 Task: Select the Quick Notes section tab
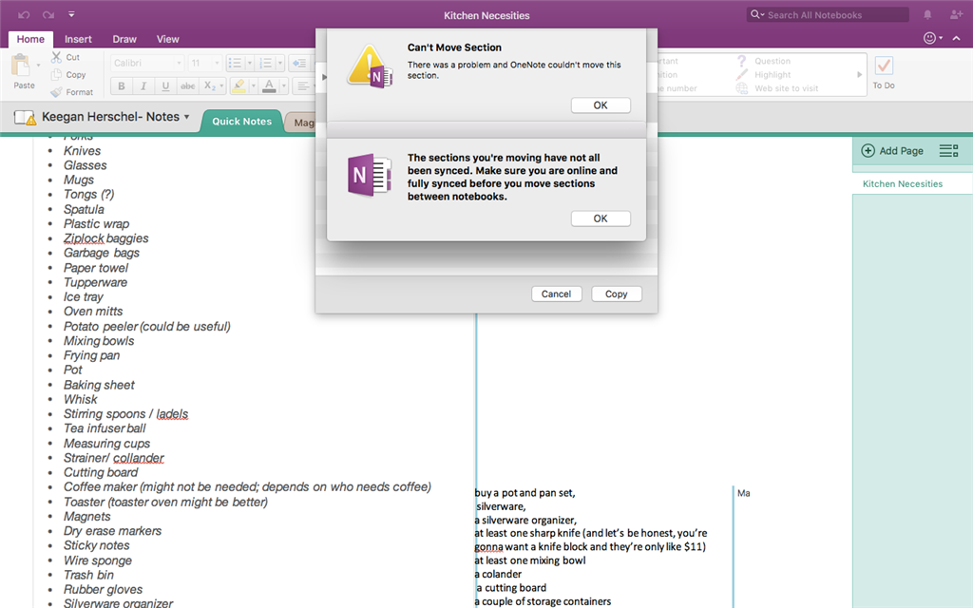point(242,122)
